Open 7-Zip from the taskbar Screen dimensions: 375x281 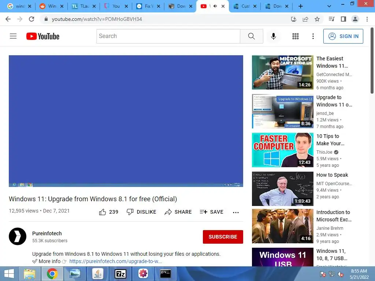pyautogui.click(x=120, y=274)
